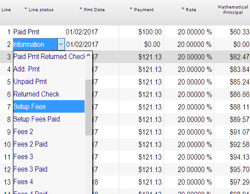
Task: Choose 'Fees 2' from dropdown
Action: pos(49,131)
